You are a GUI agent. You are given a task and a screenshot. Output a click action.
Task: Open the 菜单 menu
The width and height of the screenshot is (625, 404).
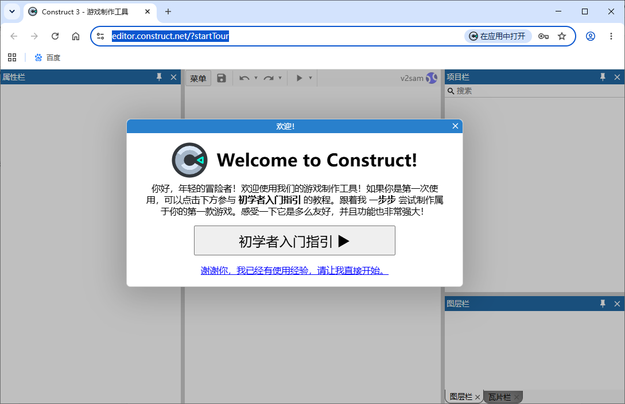(198, 78)
